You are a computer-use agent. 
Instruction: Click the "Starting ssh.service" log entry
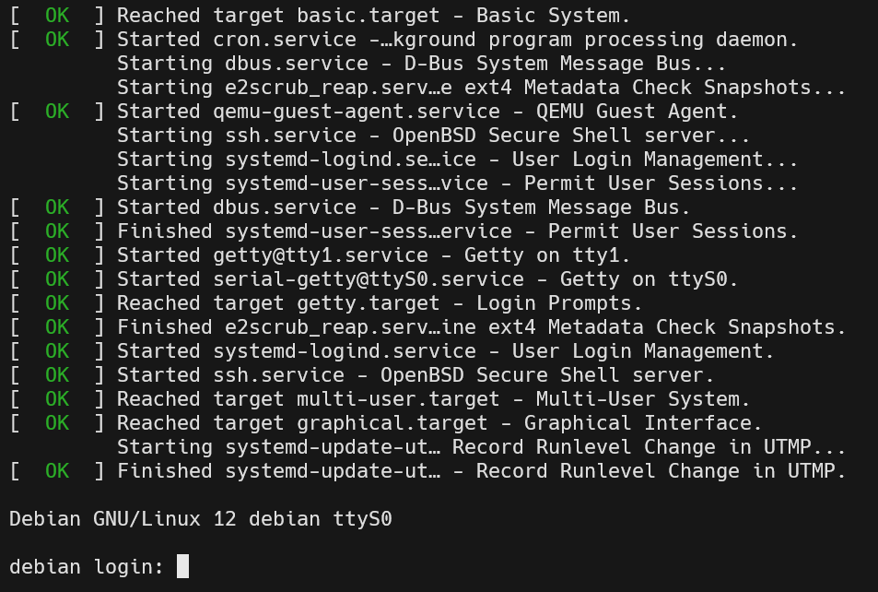tap(433, 136)
